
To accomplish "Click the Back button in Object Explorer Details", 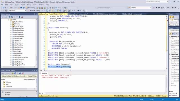I will (x=3, y=73).
